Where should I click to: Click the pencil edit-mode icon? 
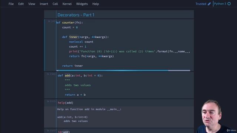coord(209,4)
